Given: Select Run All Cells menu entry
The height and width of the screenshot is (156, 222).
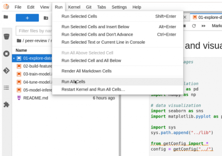Looking at the screenshot, I should click(x=73, y=82).
